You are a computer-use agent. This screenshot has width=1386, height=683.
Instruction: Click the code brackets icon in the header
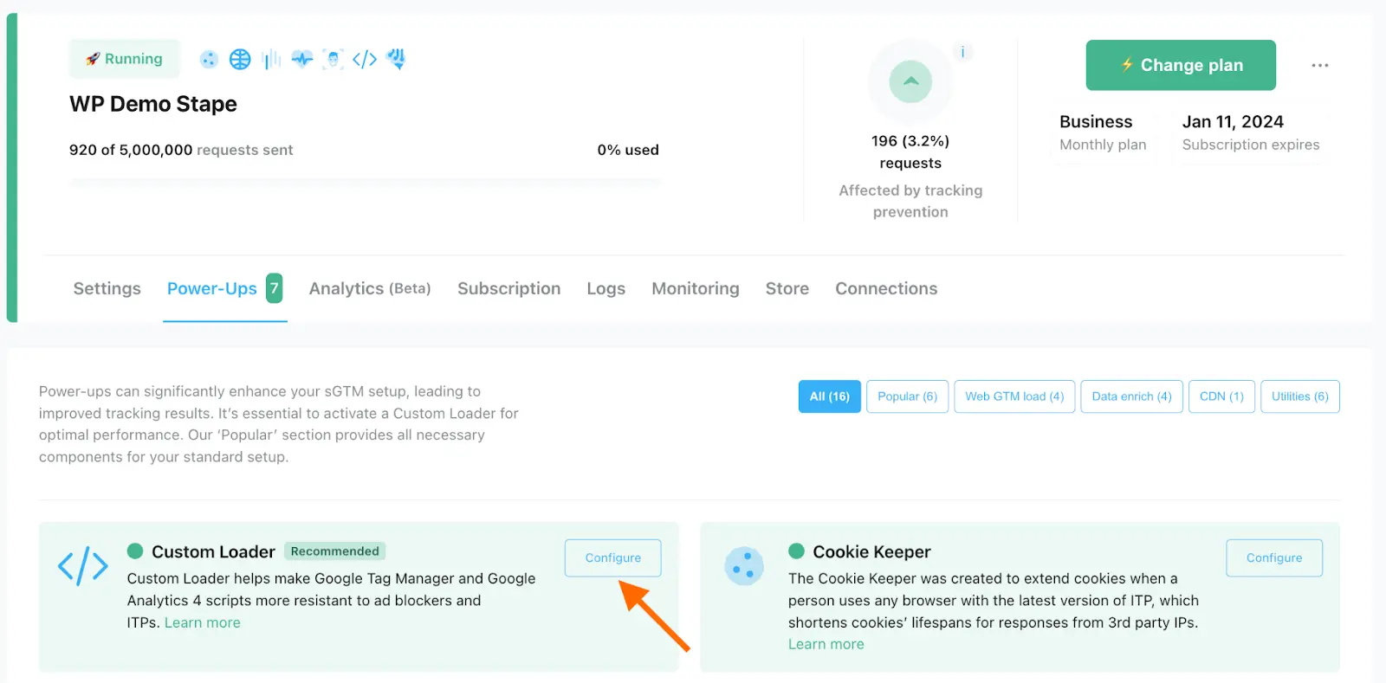pos(365,59)
